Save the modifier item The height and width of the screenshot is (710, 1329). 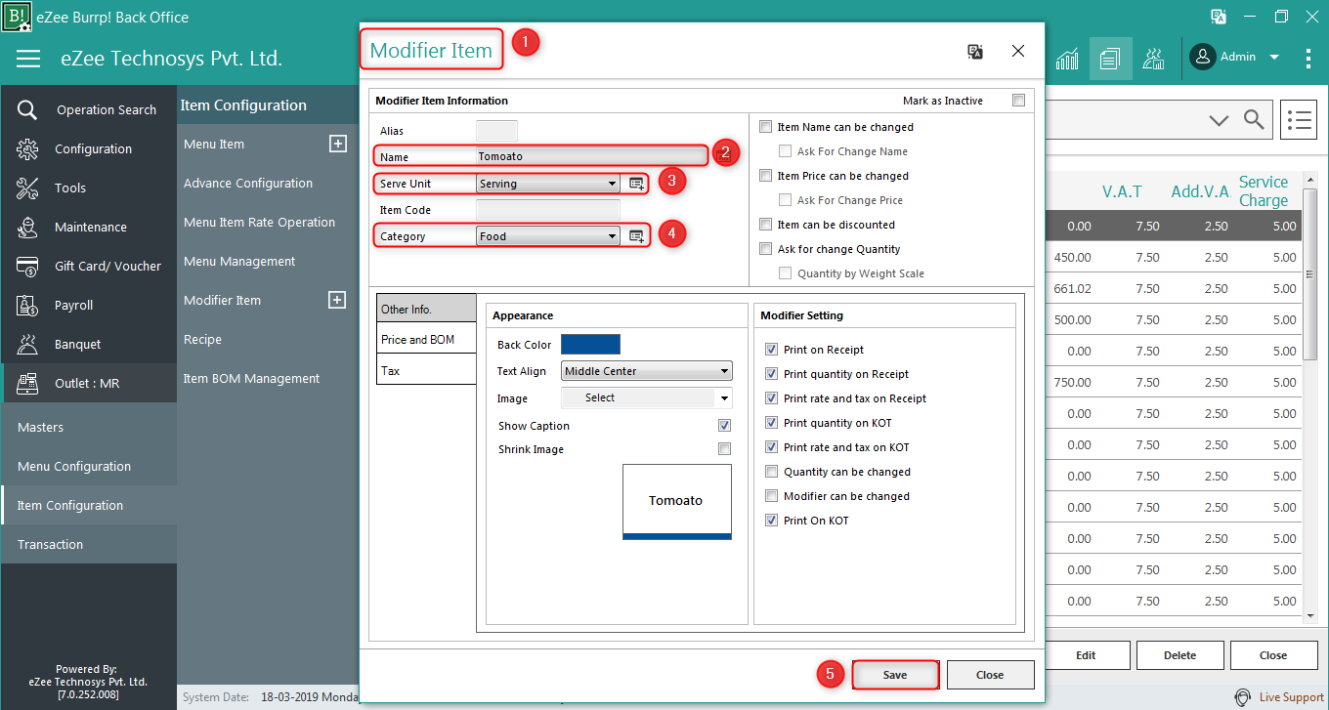pyautogui.click(x=895, y=675)
